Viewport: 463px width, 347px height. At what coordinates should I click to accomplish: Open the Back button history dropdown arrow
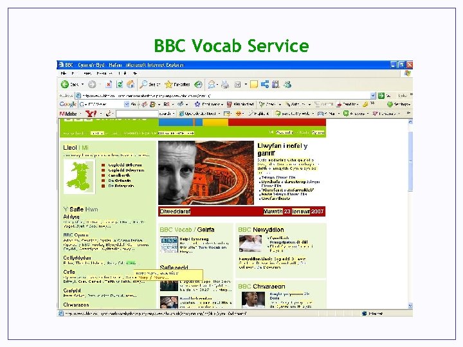point(82,84)
